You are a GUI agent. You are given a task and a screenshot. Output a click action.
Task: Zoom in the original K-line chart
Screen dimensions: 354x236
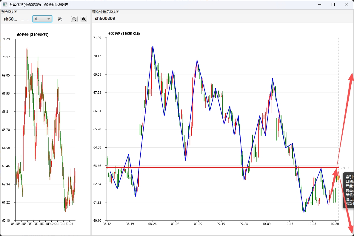click(x=84, y=19)
